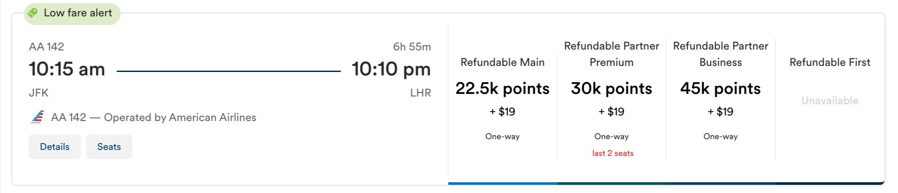Click the Refundable Partner Premium header
The image size is (898, 193).
point(611,54)
